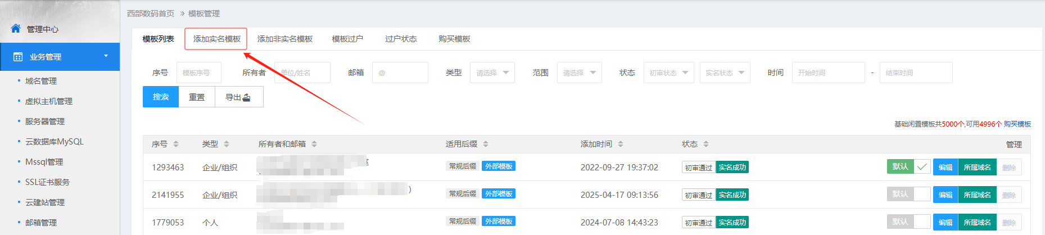Viewport: 1045px width, 235px height.
Task: Set template 2141955 as default
Action: (x=908, y=194)
